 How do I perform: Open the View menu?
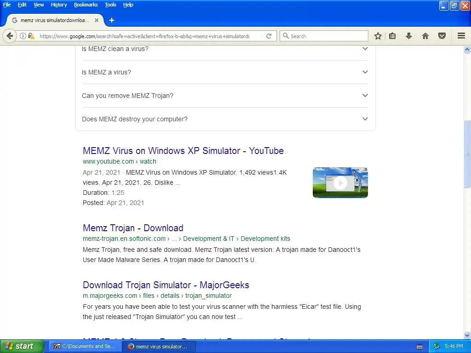(39, 5)
